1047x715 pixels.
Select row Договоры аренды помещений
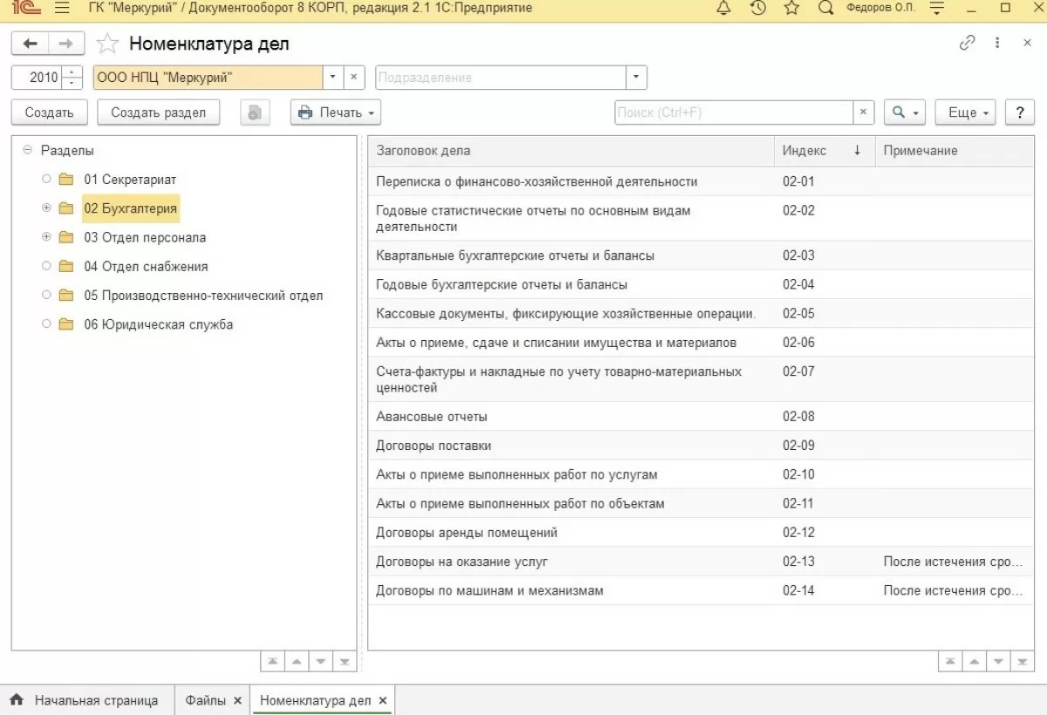coord(701,533)
